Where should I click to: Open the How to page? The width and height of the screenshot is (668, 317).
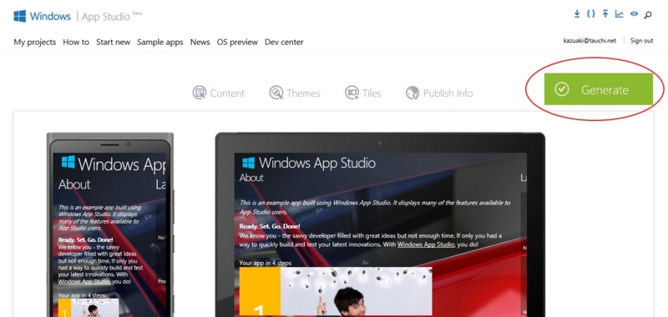(x=76, y=42)
